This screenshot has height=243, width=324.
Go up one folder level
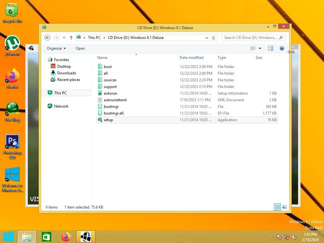[71, 38]
